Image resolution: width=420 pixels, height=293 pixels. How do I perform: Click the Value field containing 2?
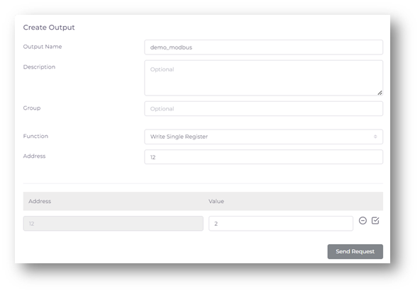pos(281,224)
